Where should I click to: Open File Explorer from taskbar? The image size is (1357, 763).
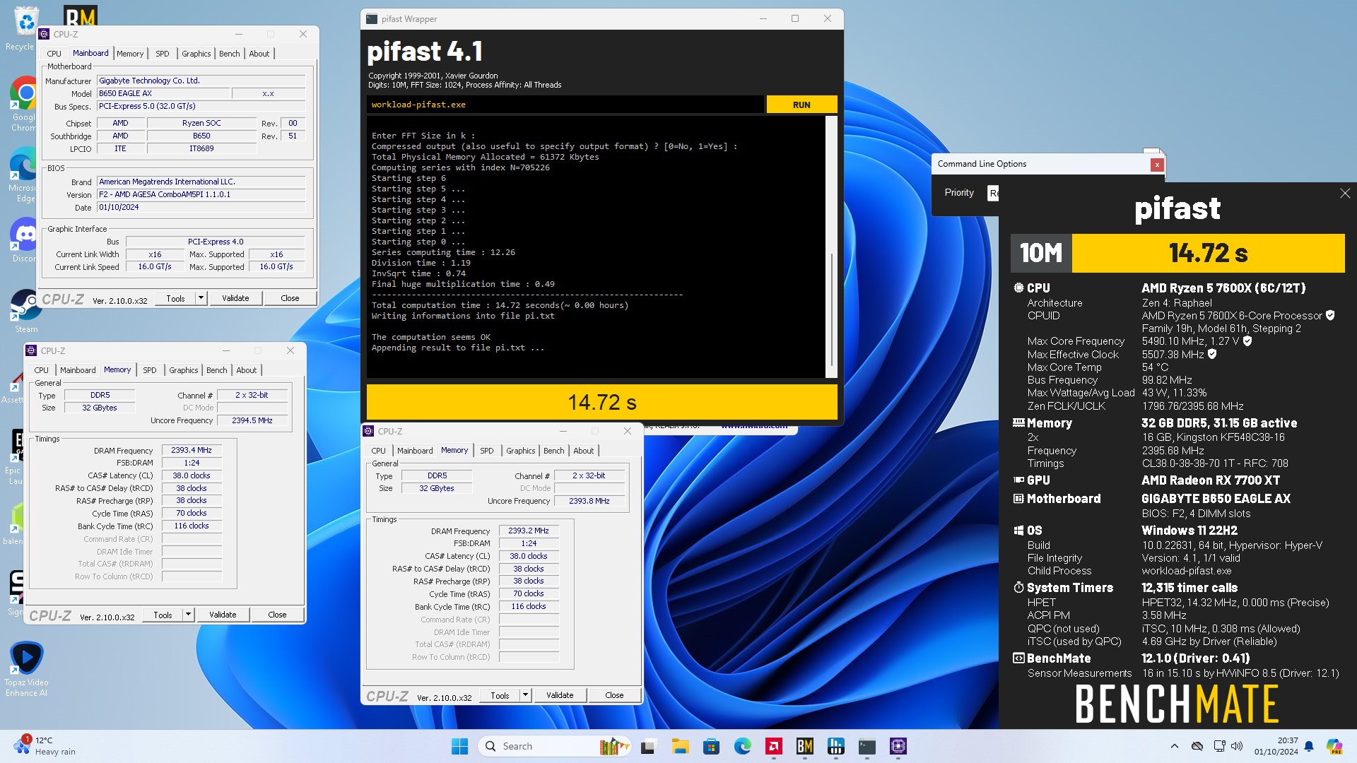pyautogui.click(x=680, y=746)
